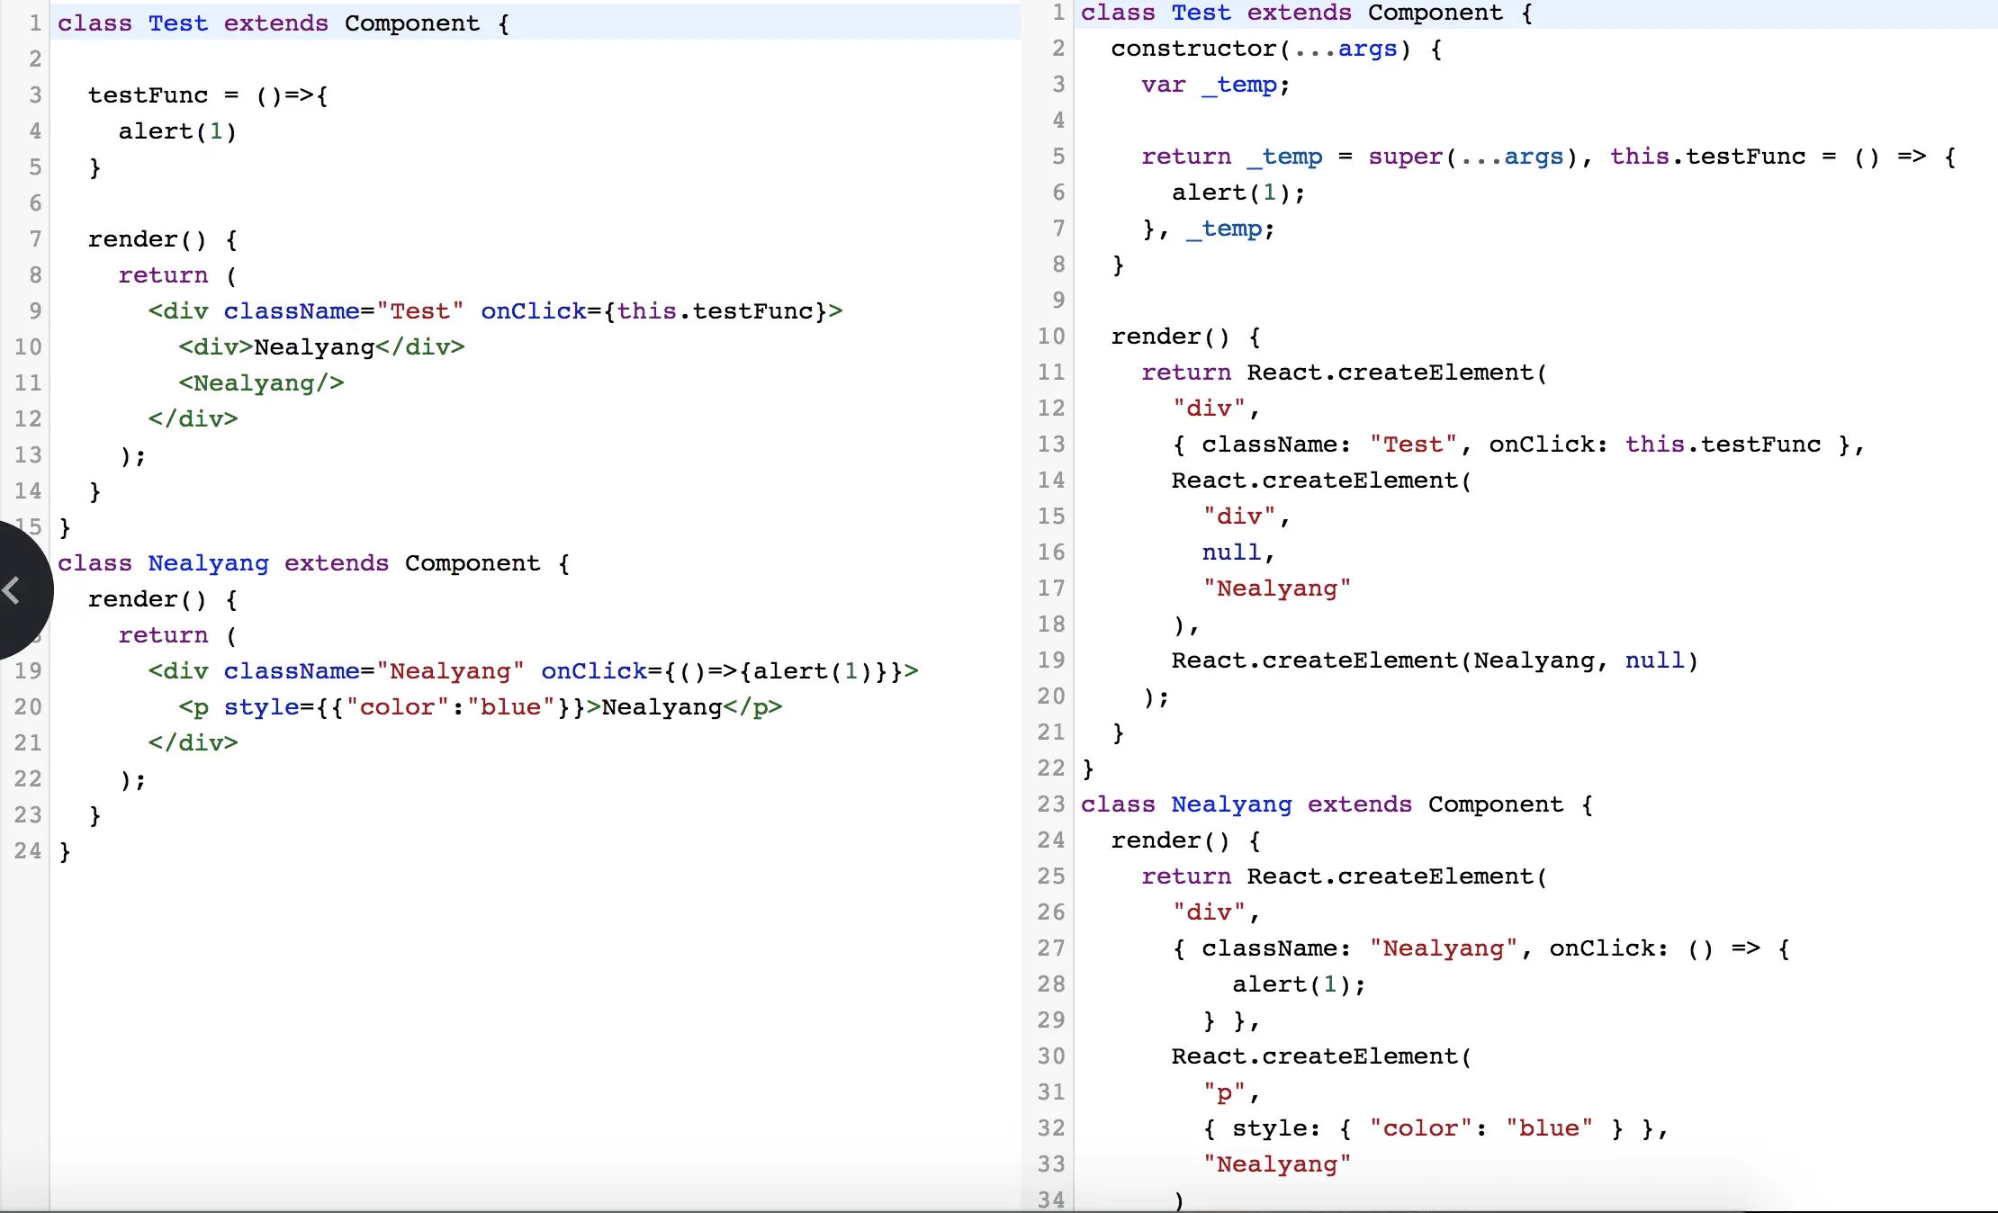The image size is (1998, 1213).
Task: Click 'class Nealyang extends Component' in the output pane
Action: (x=1321, y=804)
